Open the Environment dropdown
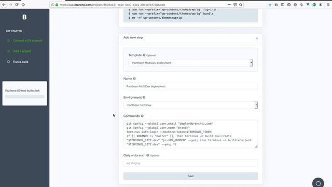 190,105
